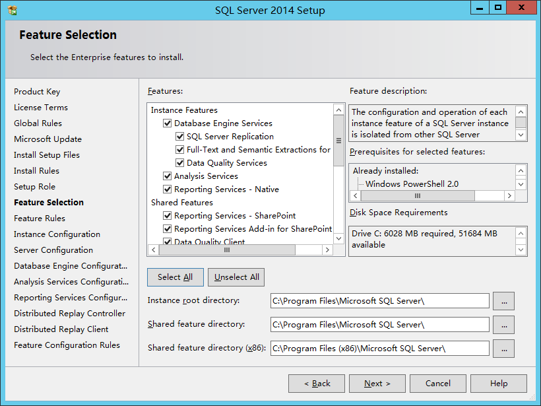Click Disk Space scroll up arrow
541x406 pixels.
[x=521, y=234]
